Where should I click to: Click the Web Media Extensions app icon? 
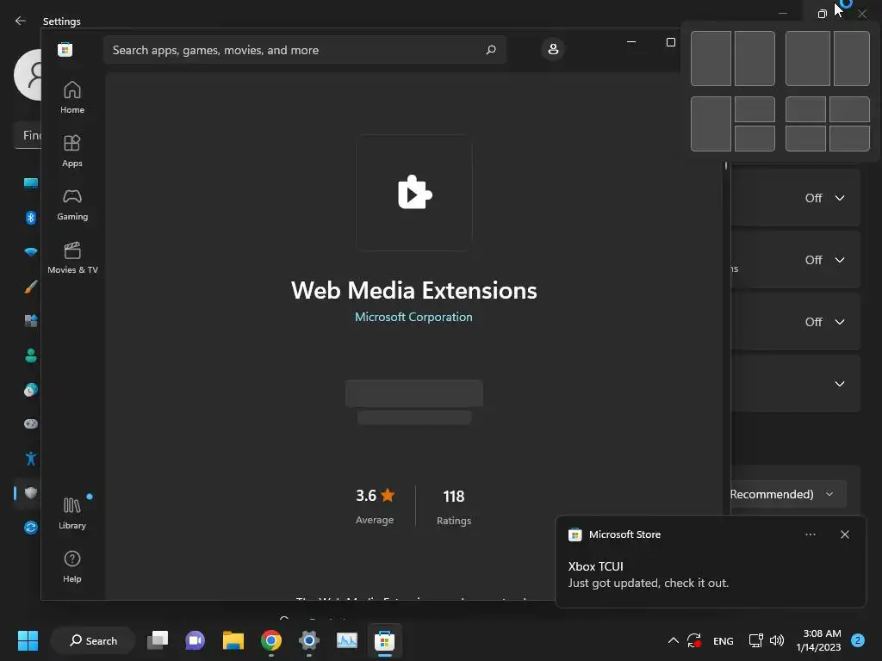click(414, 192)
